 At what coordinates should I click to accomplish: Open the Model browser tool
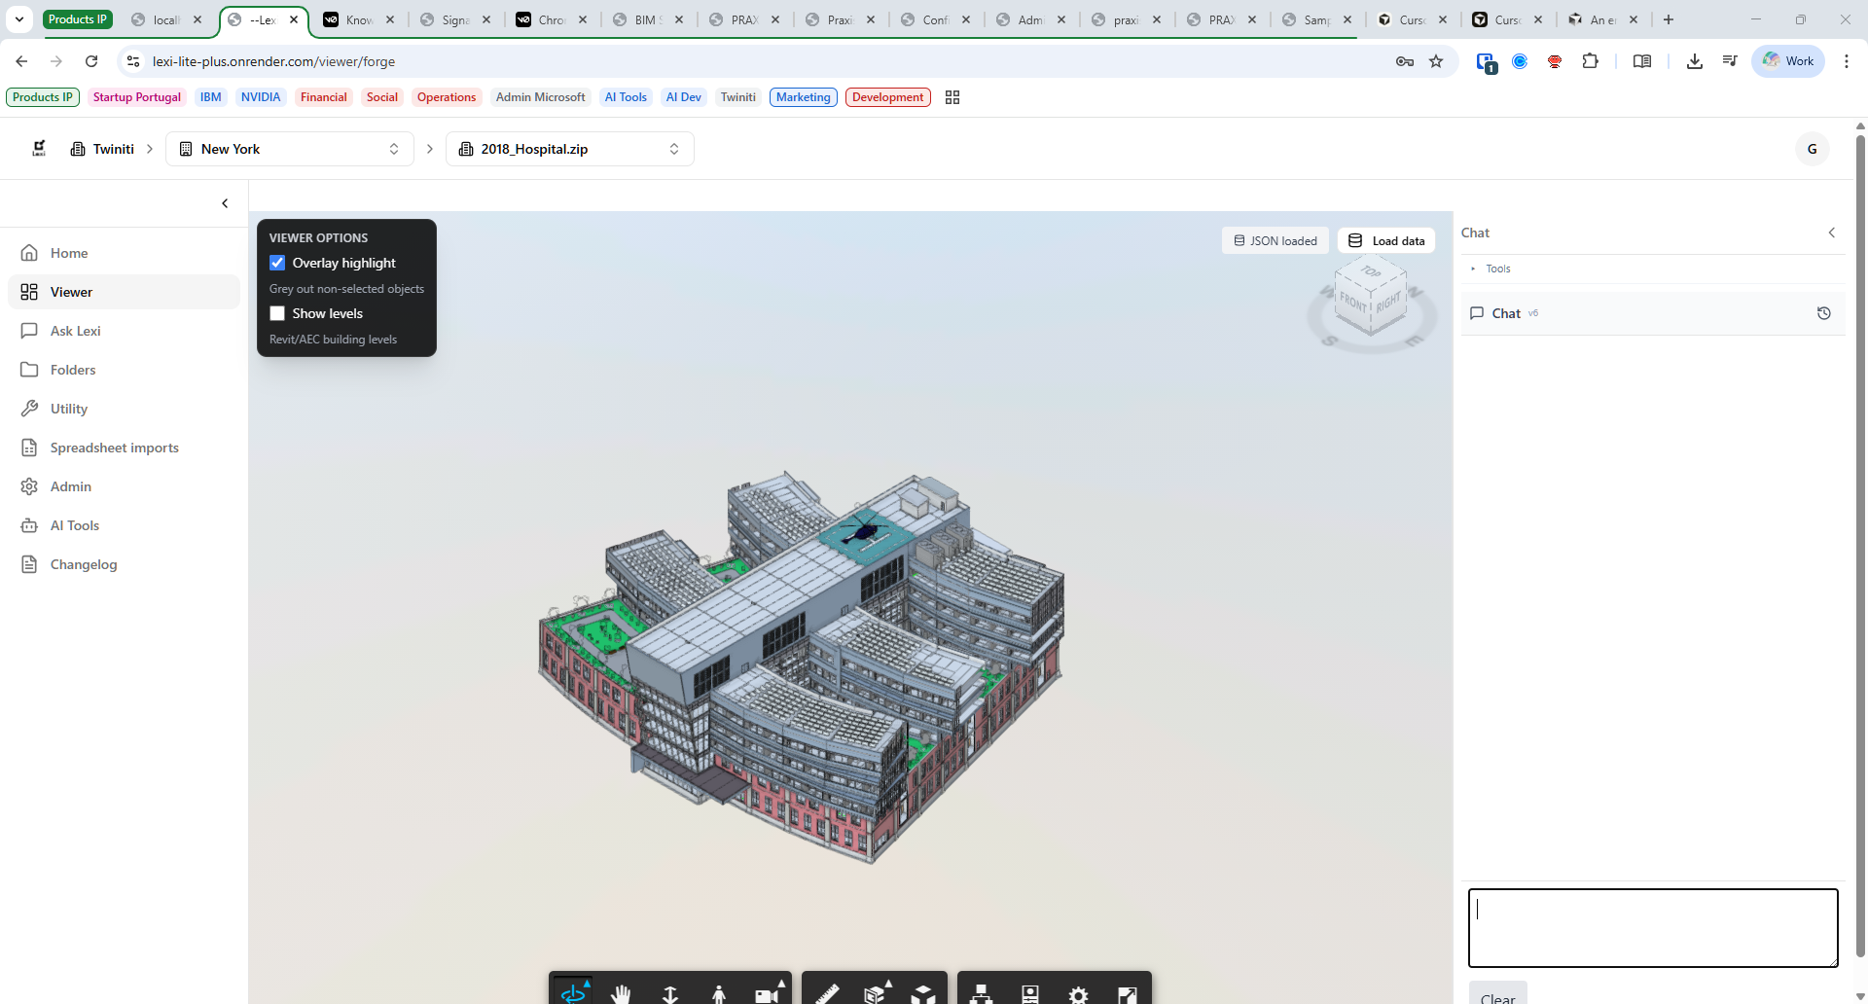982,992
